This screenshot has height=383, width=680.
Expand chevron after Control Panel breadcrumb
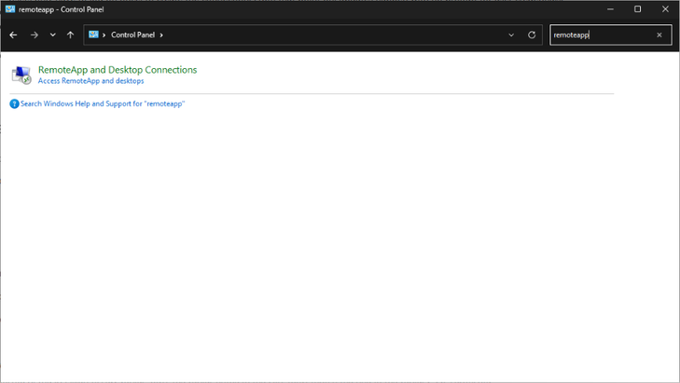(161, 35)
